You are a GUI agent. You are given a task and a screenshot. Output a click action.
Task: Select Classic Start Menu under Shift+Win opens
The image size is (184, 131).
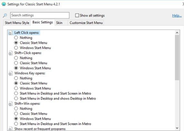tap(16, 114)
